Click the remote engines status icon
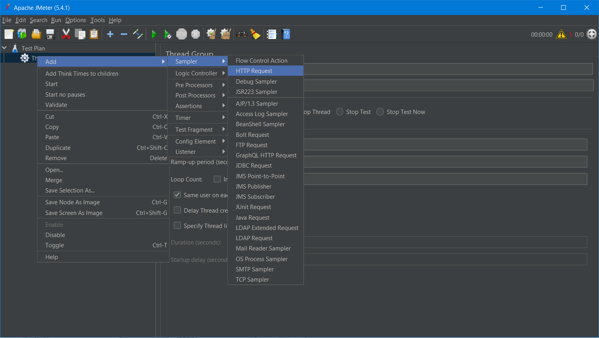The image size is (599, 338). coord(592,34)
